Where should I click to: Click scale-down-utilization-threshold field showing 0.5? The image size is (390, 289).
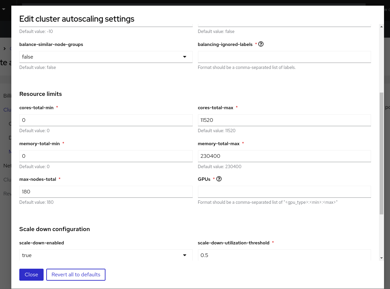pyautogui.click(x=284, y=255)
